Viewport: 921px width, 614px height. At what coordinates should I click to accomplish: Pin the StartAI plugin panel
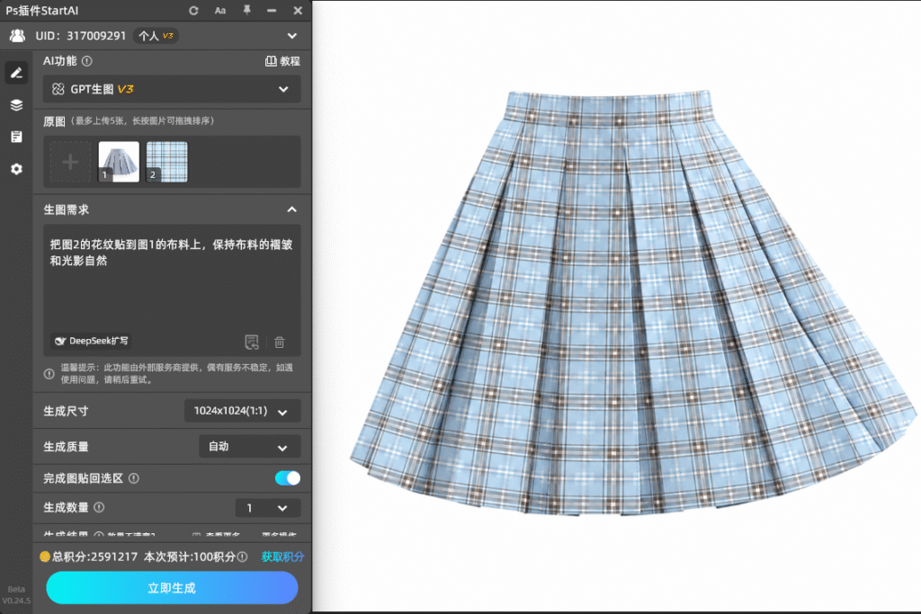point(246,10)
